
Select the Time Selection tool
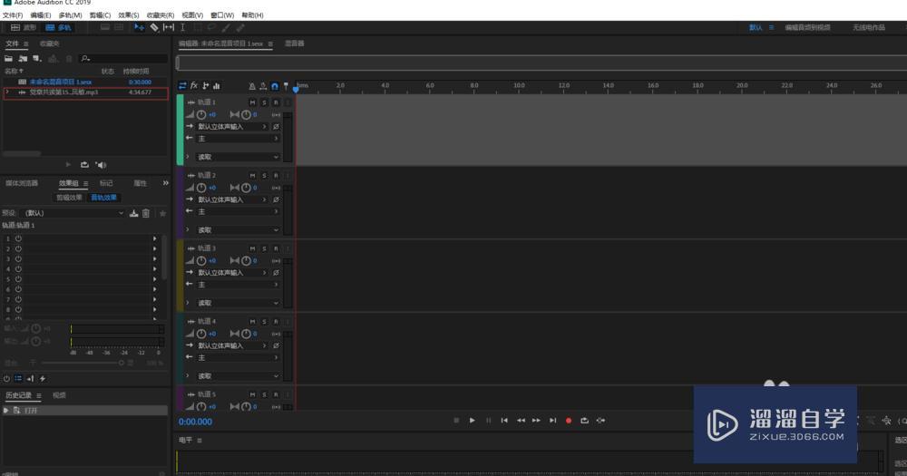tap(183, 27)
